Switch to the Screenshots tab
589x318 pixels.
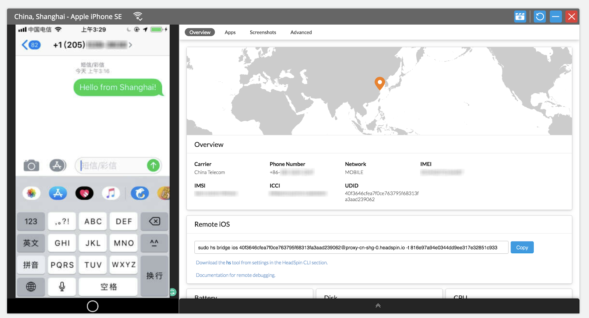tap(263, 32)
